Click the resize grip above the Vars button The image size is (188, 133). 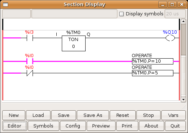(x=184, y=107)
